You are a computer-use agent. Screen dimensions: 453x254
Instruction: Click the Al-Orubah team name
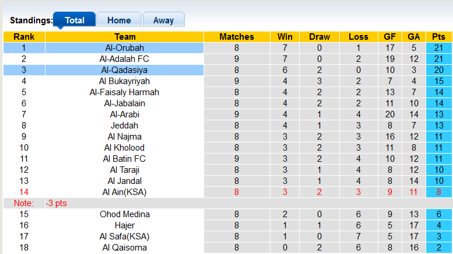point(124,48)
